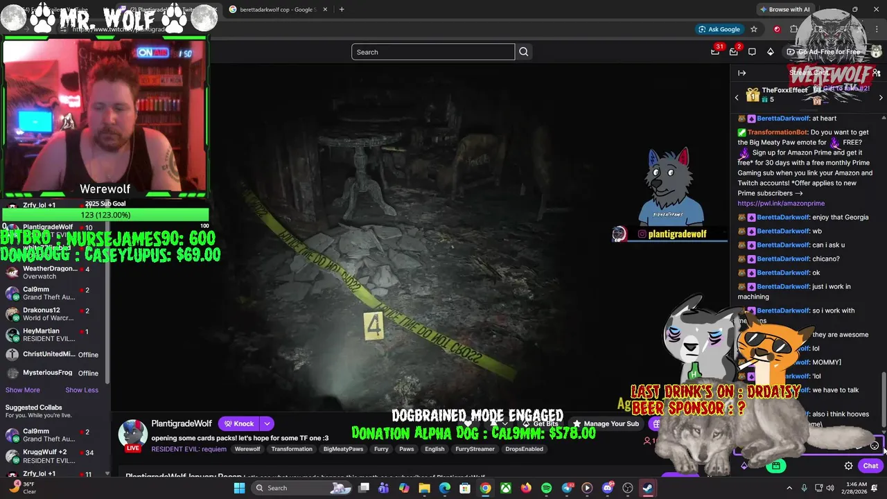Viewport: 887px width, 499px height.
Task: Click Show Less in followed channels
Action: [x=82, y=390]
